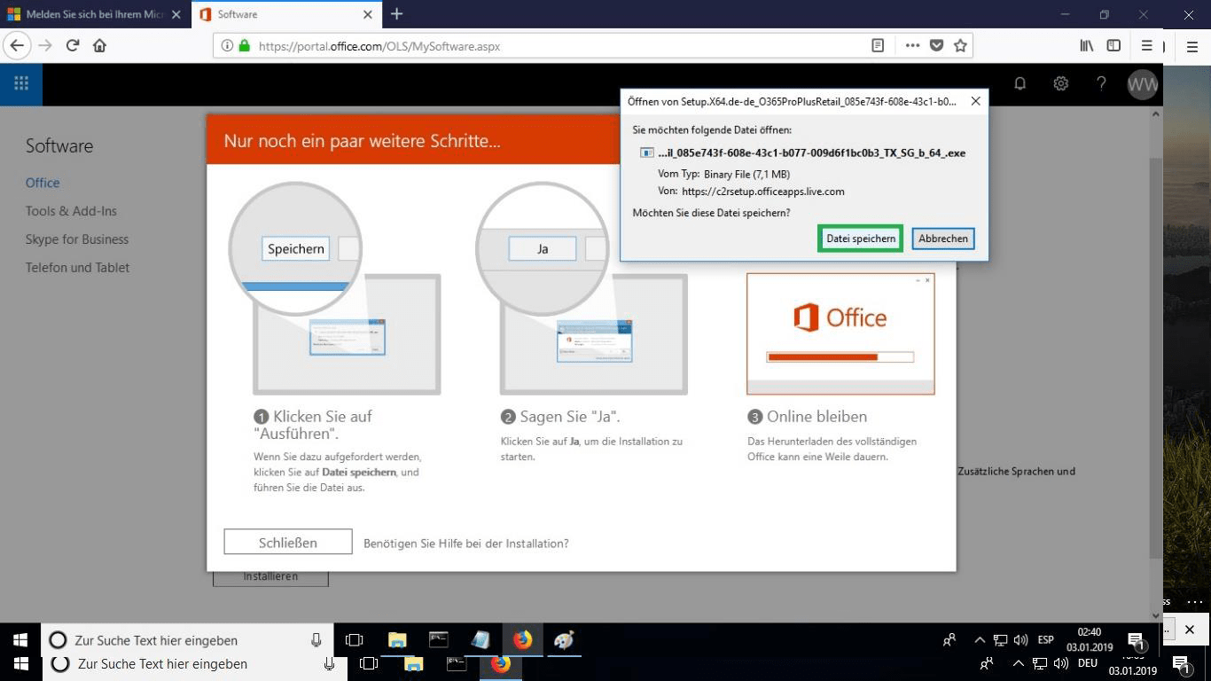Click the URL address bar
This screenshot has width=1211, height=681.
[x=550, y=46]
